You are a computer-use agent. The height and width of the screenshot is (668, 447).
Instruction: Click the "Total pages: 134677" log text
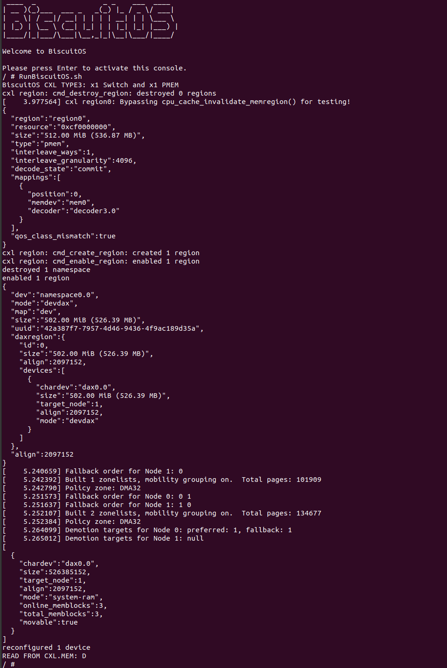click(281, 513)
